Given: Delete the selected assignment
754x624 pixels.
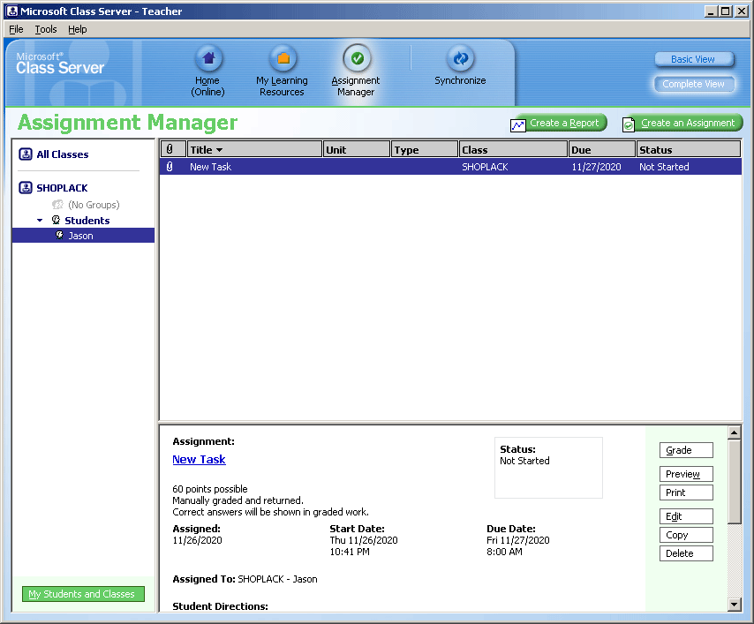Looking at the screenshot, I should click(686, 553).
